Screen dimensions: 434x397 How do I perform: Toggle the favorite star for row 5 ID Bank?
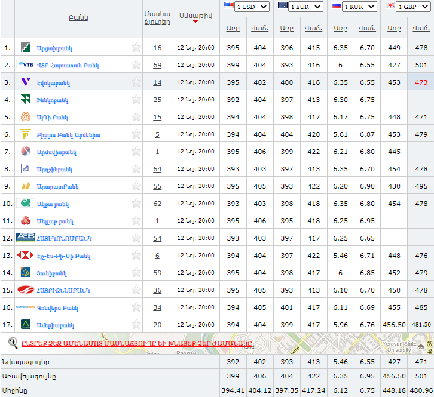136,116
